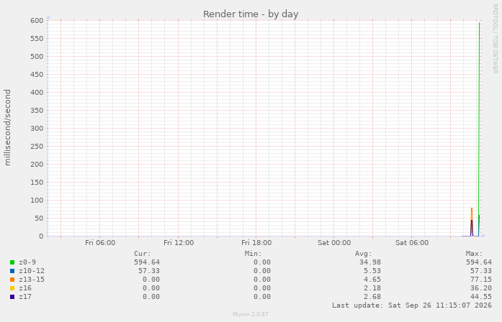The width and height of the screenshot is (502, 322).
Task: Click z10-12 current value 57.33
Action: tap(149, 271)
